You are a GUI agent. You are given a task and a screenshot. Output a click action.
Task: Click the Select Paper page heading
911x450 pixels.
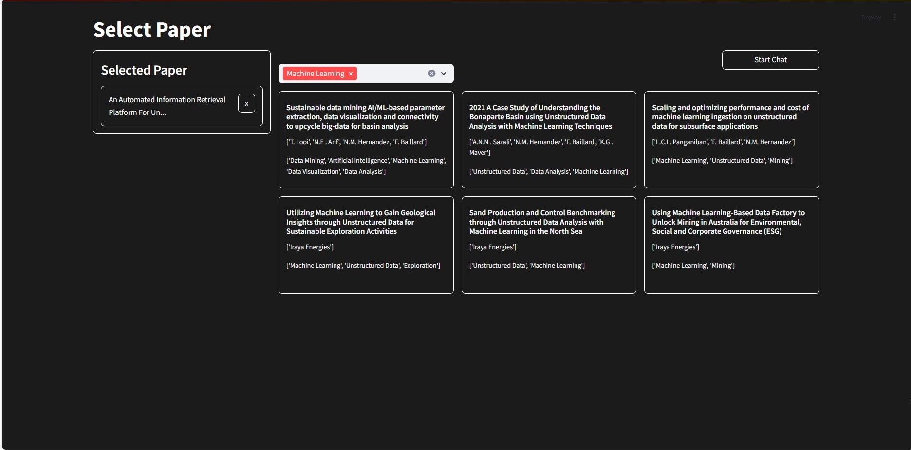coord(152,30)
